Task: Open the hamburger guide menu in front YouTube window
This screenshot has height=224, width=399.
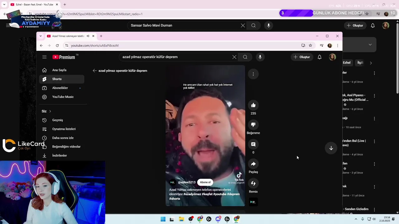Action: coord(45,57)
